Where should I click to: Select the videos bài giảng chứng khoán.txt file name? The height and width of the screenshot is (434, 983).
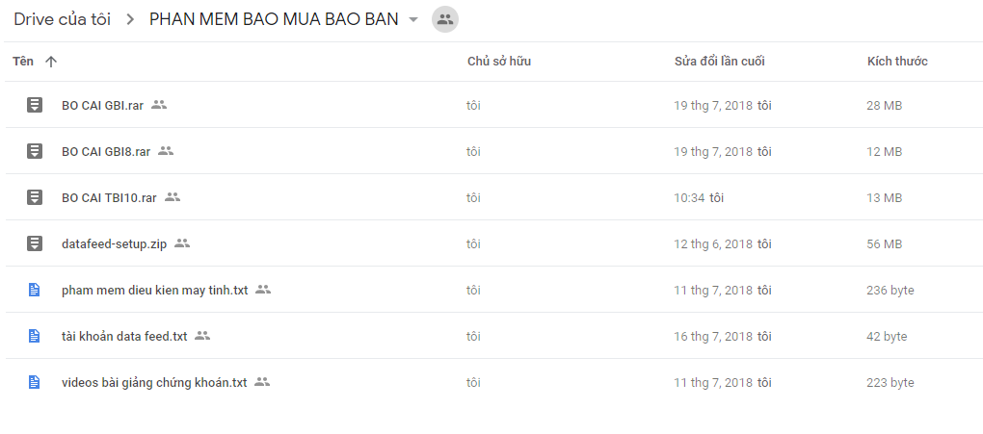(x=154, y=382)
